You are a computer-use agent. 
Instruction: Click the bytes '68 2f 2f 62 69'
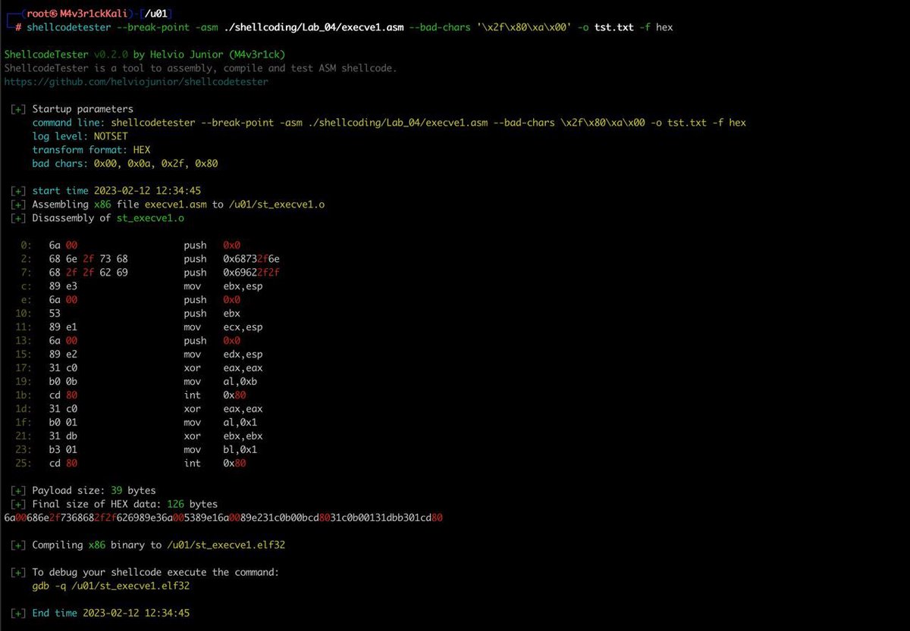coord(88,272)
